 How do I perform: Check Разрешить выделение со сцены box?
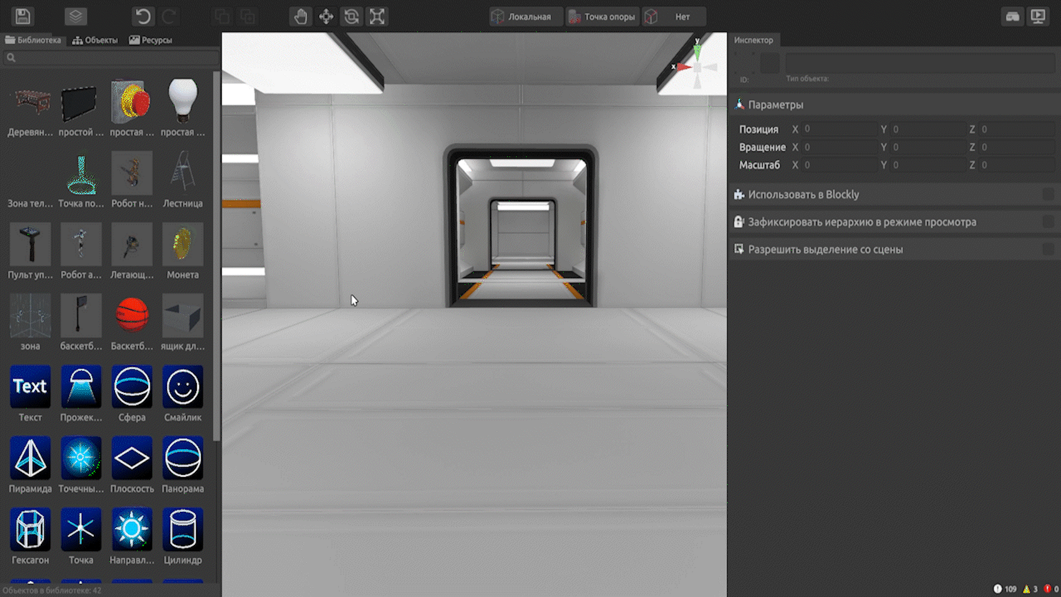[x=1048, y=249]
